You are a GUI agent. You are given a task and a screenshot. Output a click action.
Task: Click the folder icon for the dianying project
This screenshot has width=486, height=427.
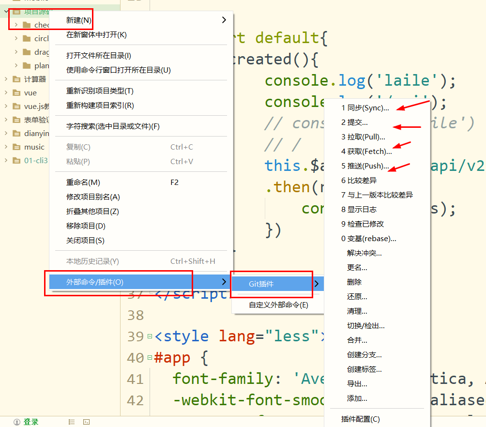tap(16, 133)
